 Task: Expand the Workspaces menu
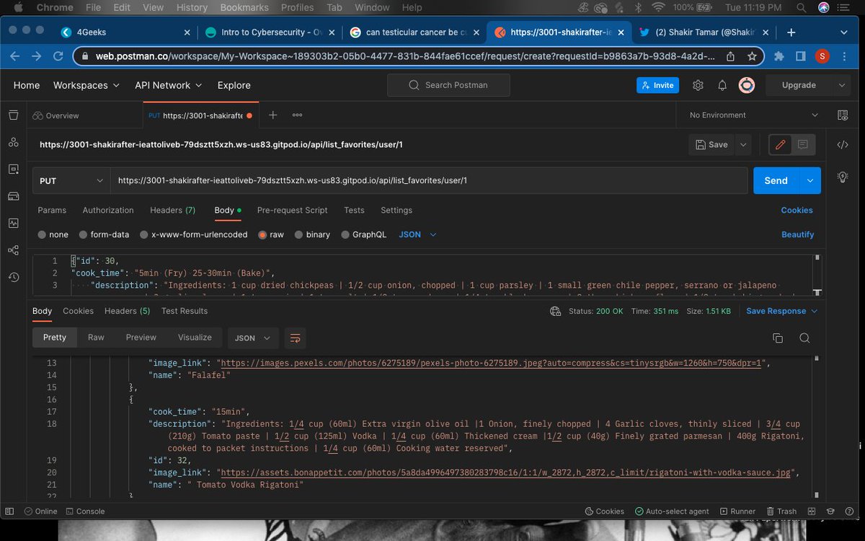click(86, 85)
